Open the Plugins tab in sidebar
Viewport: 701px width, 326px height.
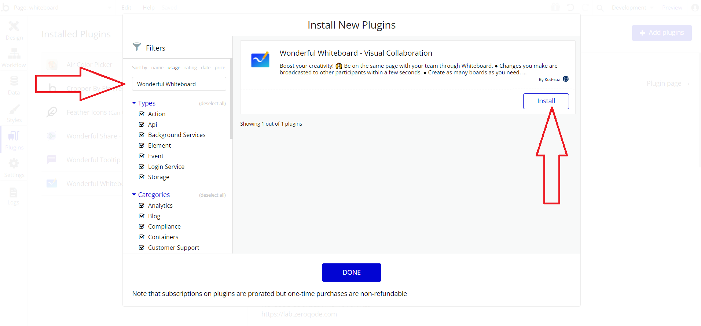click(14, 141)
